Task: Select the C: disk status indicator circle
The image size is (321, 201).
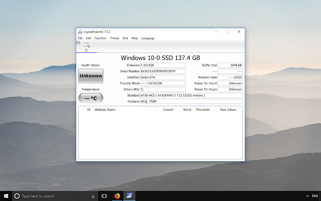Action: click(x=78, y=43)
